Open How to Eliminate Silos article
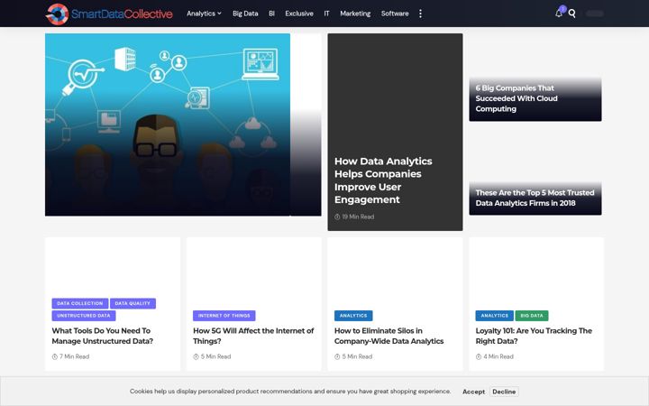 click(389, 336)
